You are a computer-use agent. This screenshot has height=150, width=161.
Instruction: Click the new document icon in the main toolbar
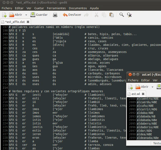click(x=4, y=15)
